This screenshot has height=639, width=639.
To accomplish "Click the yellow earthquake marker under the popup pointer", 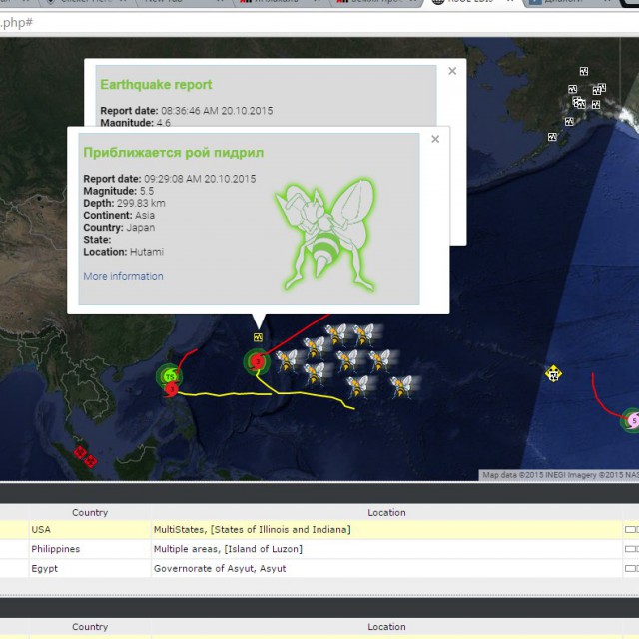I will (x=258, y=337).
